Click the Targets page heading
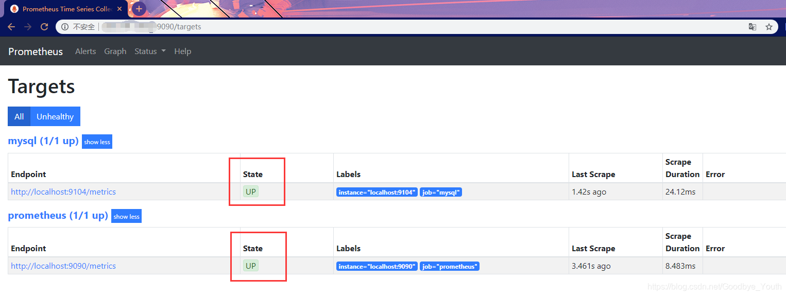Viewport: 786px width, 296px height. click(41, 86)
